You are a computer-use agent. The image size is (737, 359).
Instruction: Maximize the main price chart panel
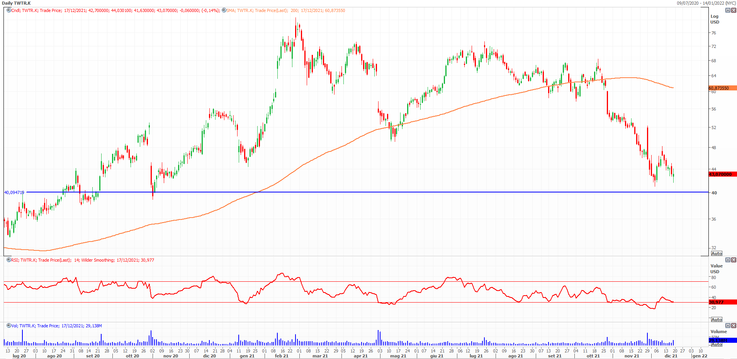pos(728,10)
